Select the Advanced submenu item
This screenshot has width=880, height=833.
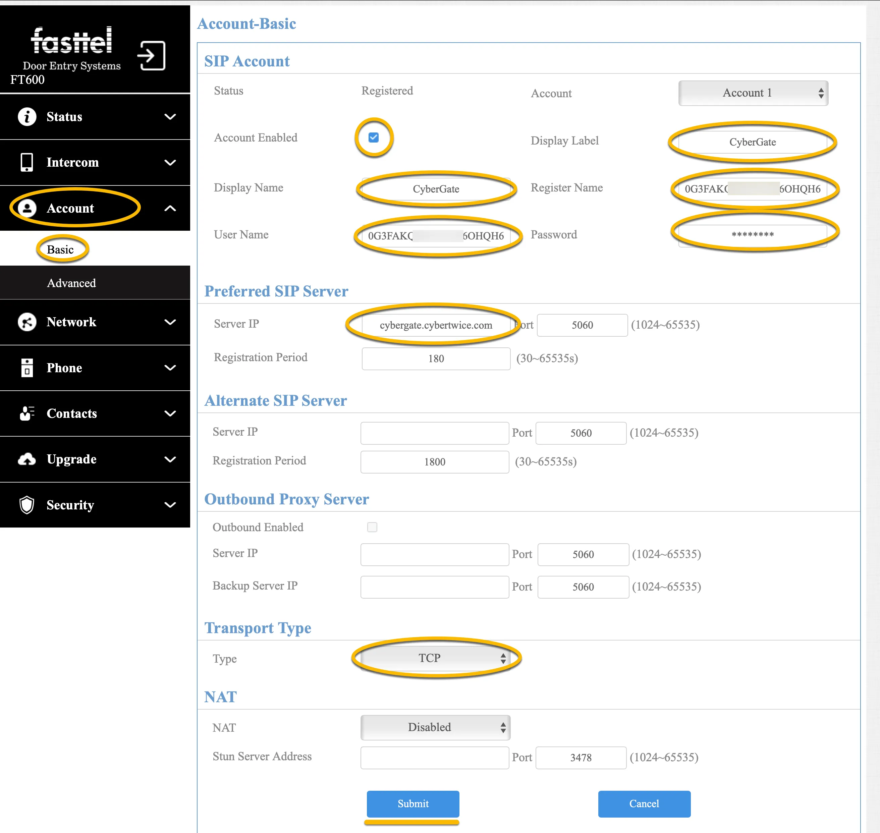click(x=71, y=283)
